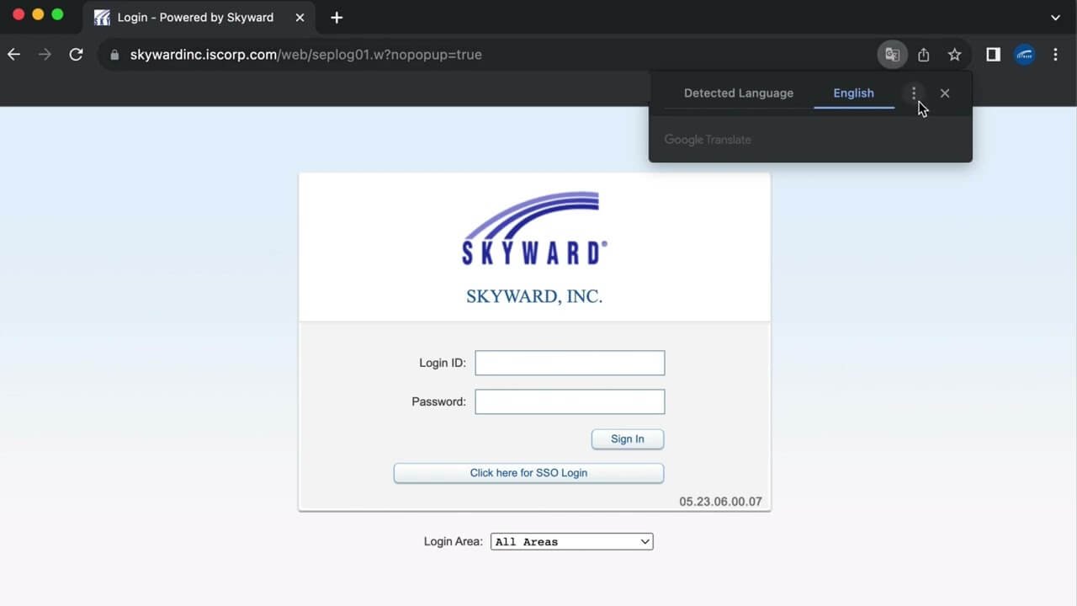Click the share icon next to the address bar
The height and width of the screenshot is (606, 1077).
923,54
